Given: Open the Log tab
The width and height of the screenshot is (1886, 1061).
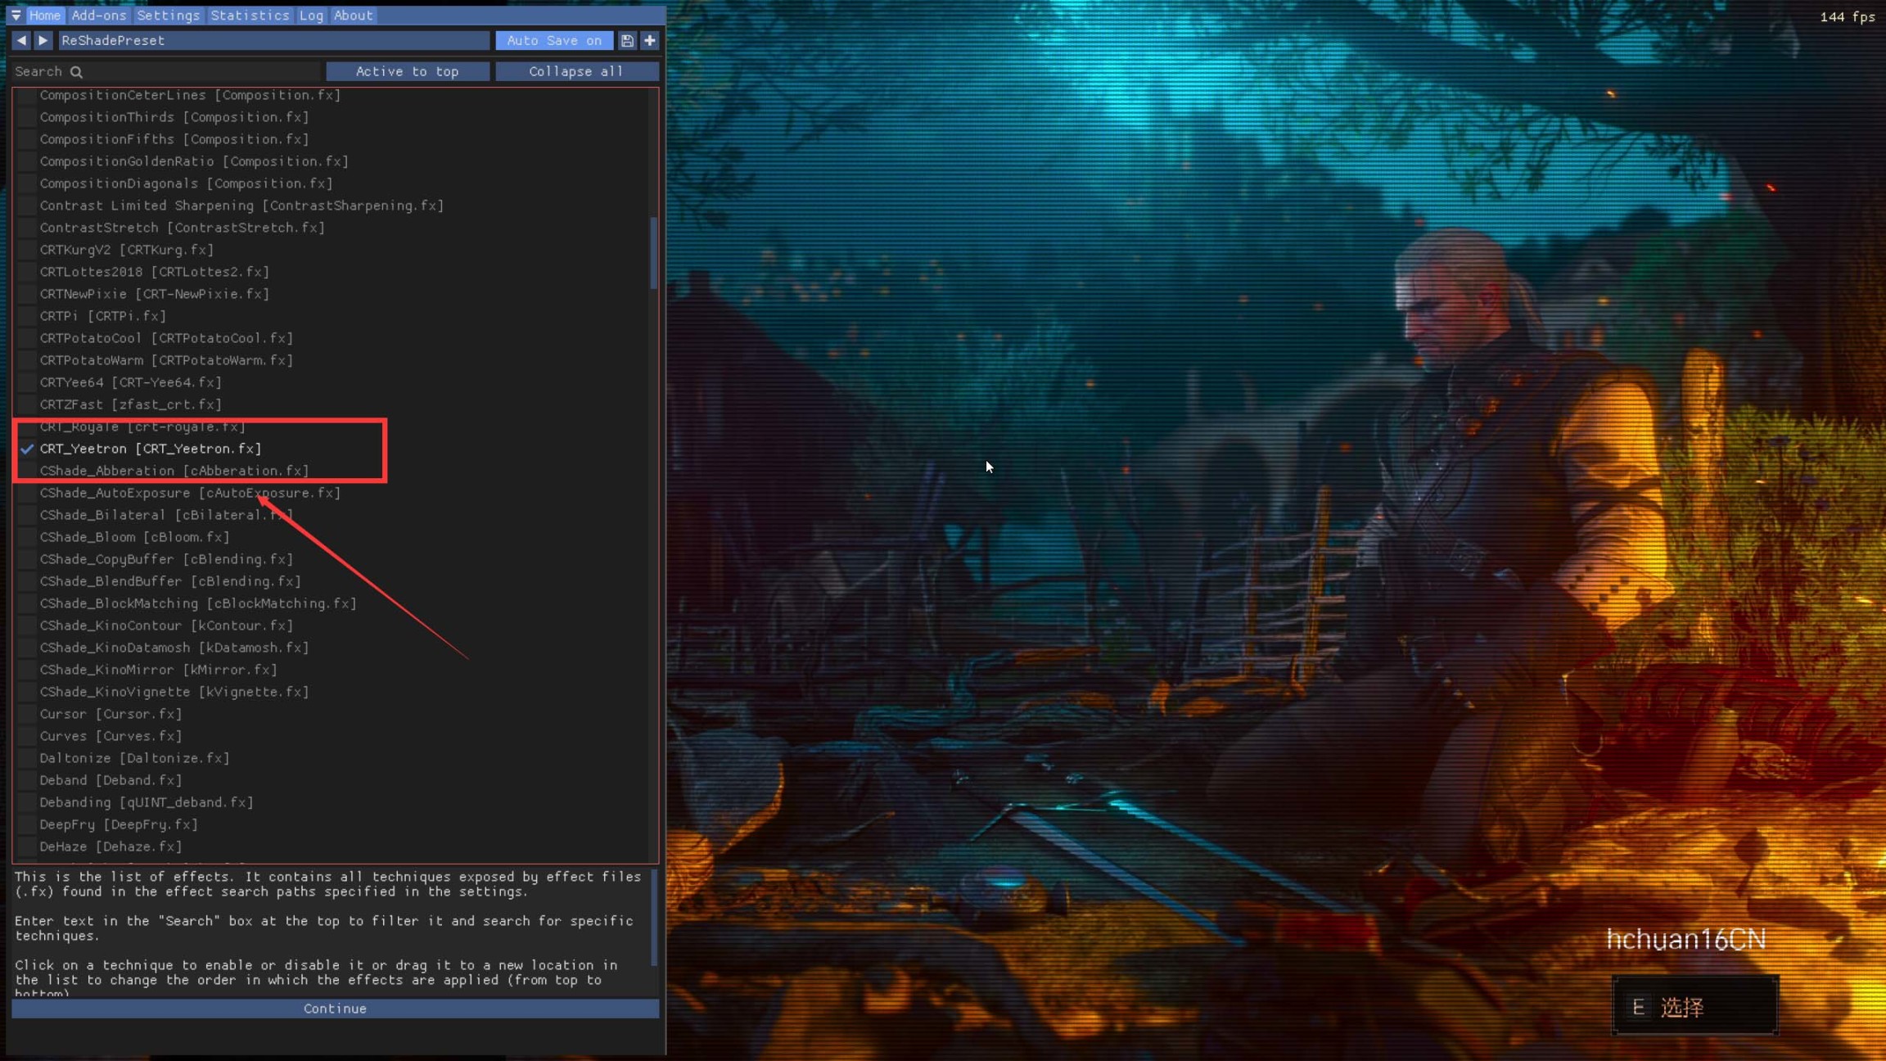Looking at the screenshot, I should [x=311, y=15].
